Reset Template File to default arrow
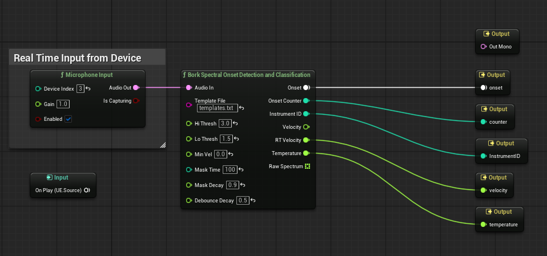Image resolution: width=547 pixels, height=256 pixels. click(x=242, y=108)
